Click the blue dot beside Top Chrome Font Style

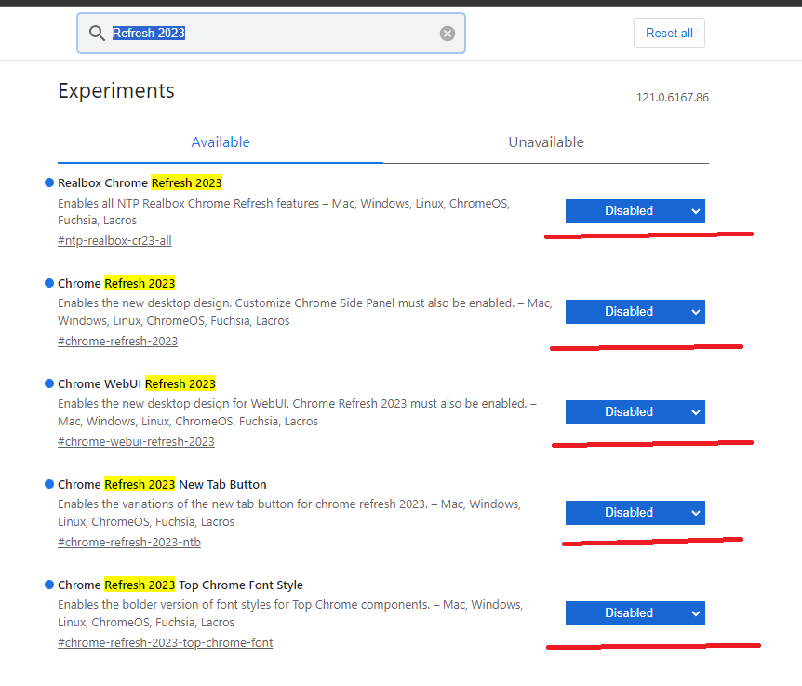pyautogui.click(x=49, y=585)
